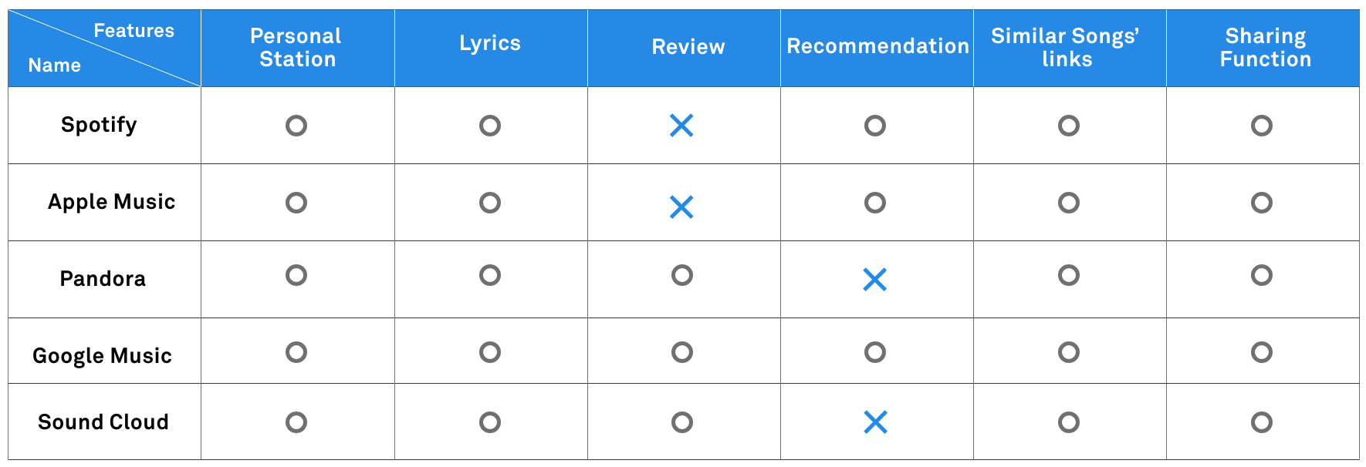This screenshot has width=1366, height=467.
Task: Click the Google Music row label
Action: 102,356
